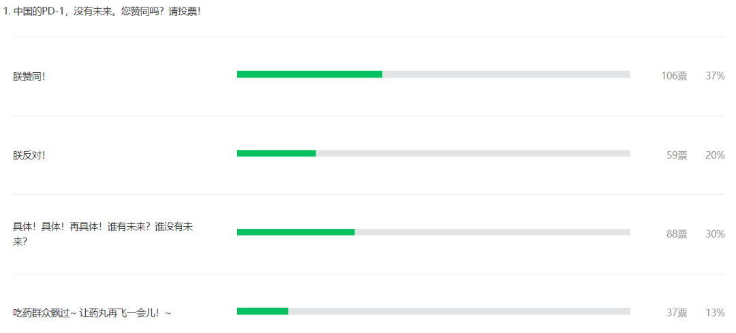Click the green progress bar for 朕反对
The height and width of the screenshot is (333, 736).
(277, 153)
